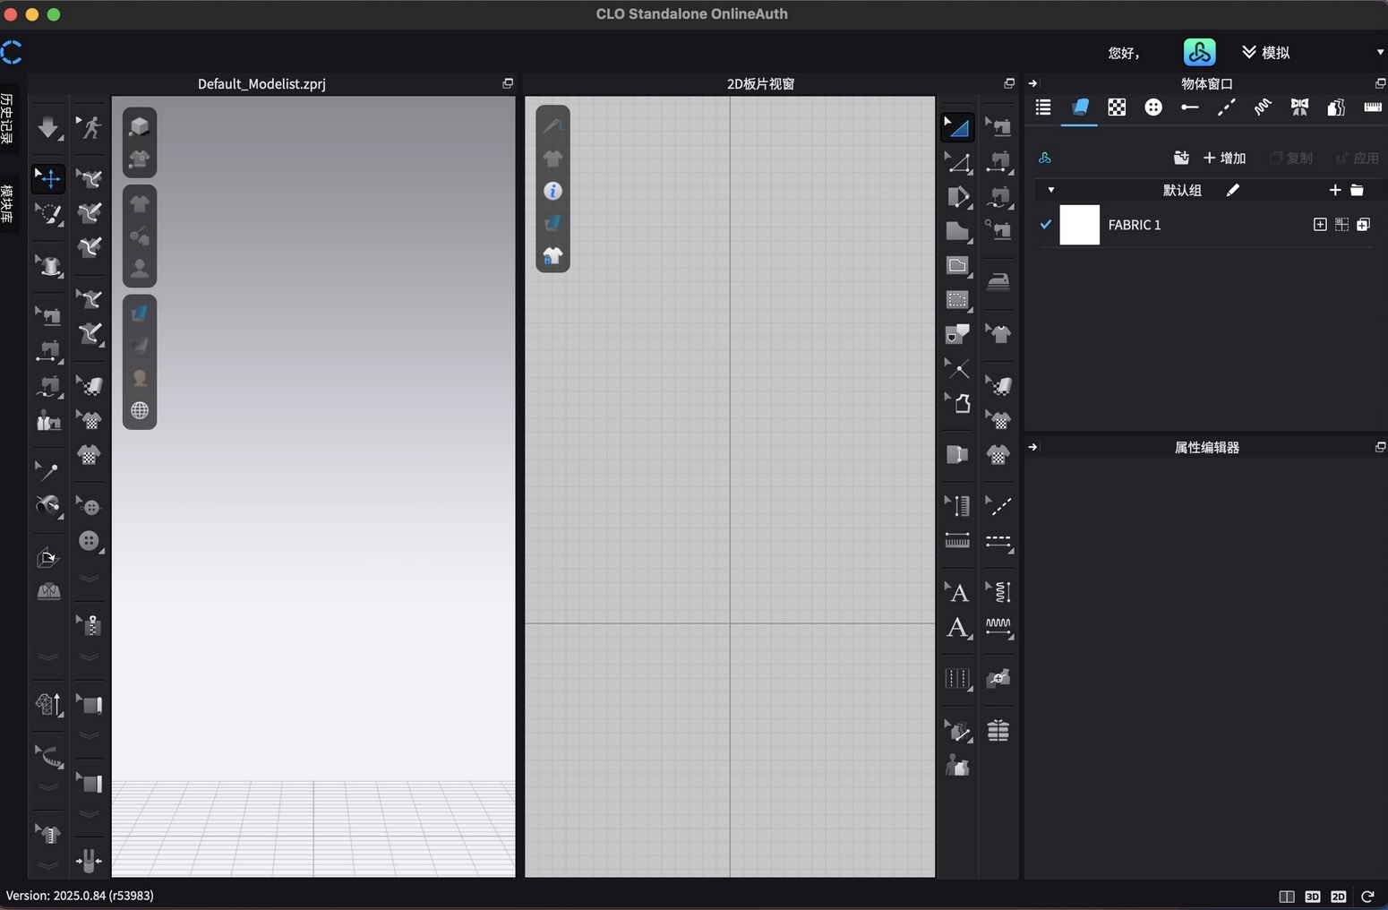Open the Graphic checkerboard tab in object window
This screenshot has height=910, width=1388.
pyautogui.click(x=1117, y=107)
